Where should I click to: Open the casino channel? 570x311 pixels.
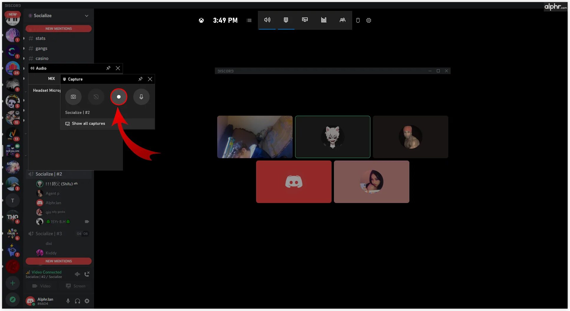click(42, 58)
